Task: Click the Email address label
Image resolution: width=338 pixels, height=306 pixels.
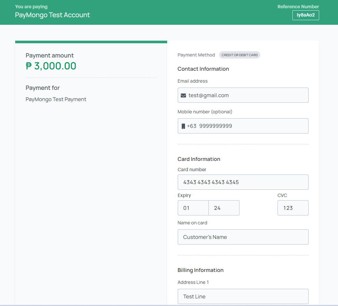Action: pyautogui.click(x=193, y=81)
